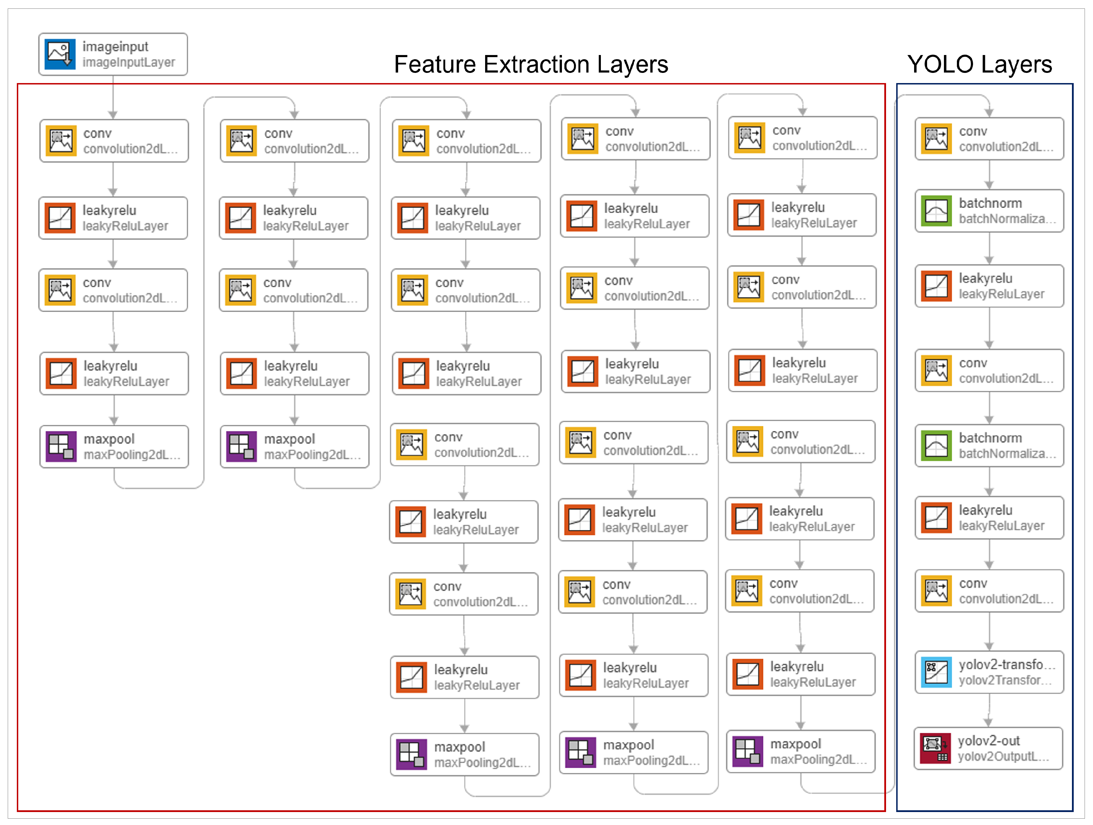The width and height of the screenshot is (1093, 825).
Task: Click leakyrelu icon below the upper batchnorm
Action: point(936,286)
